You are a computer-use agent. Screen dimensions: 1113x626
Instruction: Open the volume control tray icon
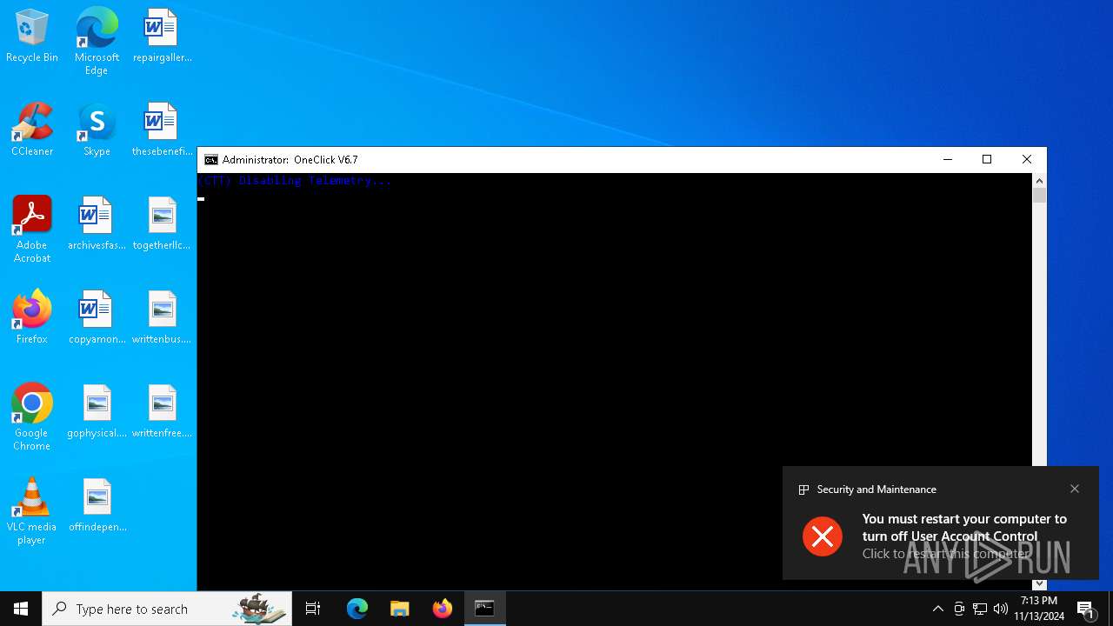[1001, 609]
